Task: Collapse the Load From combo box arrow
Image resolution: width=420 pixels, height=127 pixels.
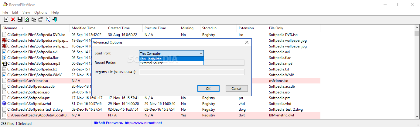Action: click(201, 54)
